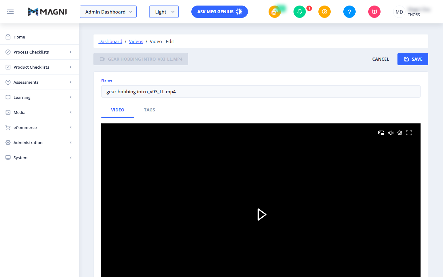Image resolution: width=443 pixels, height=277 pixels.
Task: Open the orange coins icon
Action: (x=275, y=12)
